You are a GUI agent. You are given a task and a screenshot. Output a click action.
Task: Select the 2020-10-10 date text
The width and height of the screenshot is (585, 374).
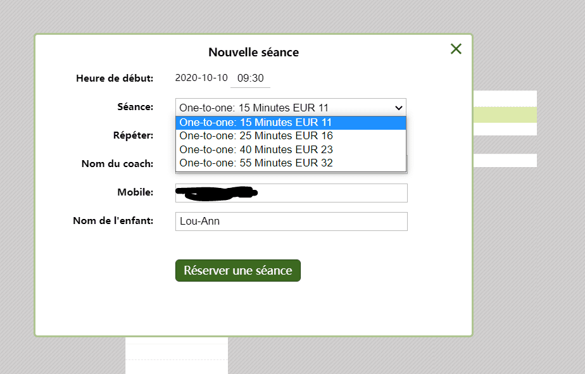pyautogui.click(x=201, y=78)
